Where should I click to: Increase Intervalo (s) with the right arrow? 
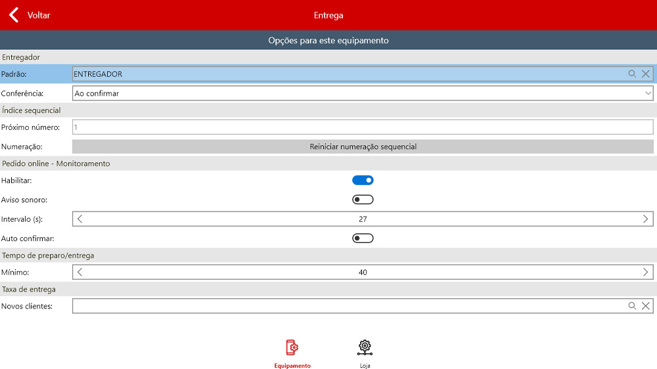[645, 219]
